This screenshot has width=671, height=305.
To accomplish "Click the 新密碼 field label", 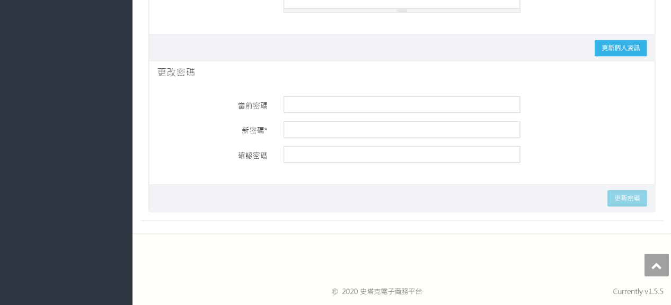I will click(253, 130).
